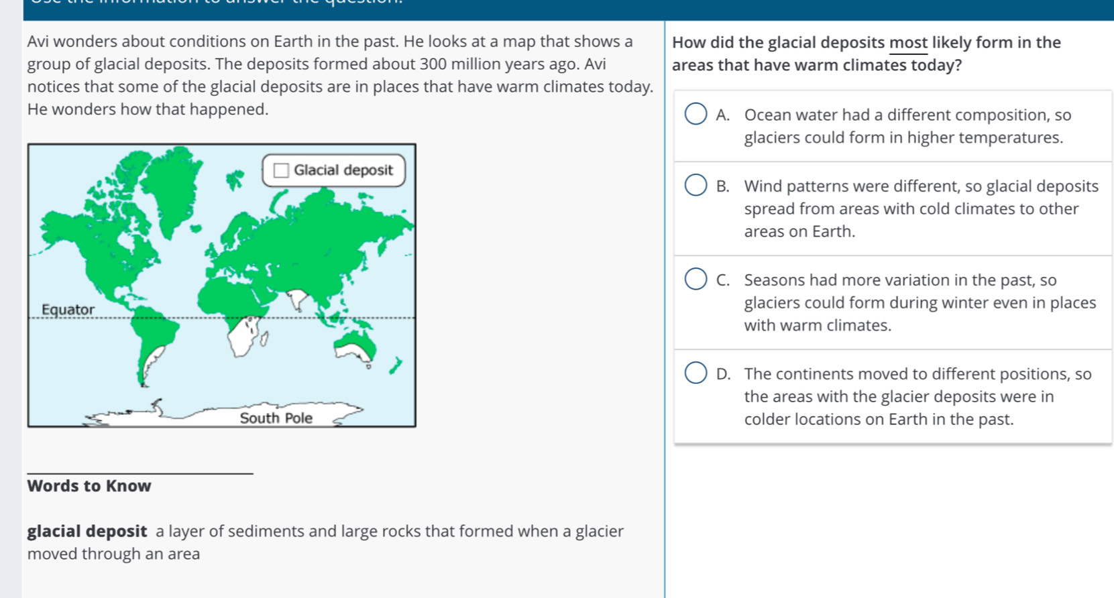Click the Words to Know heading

[89, 486]
